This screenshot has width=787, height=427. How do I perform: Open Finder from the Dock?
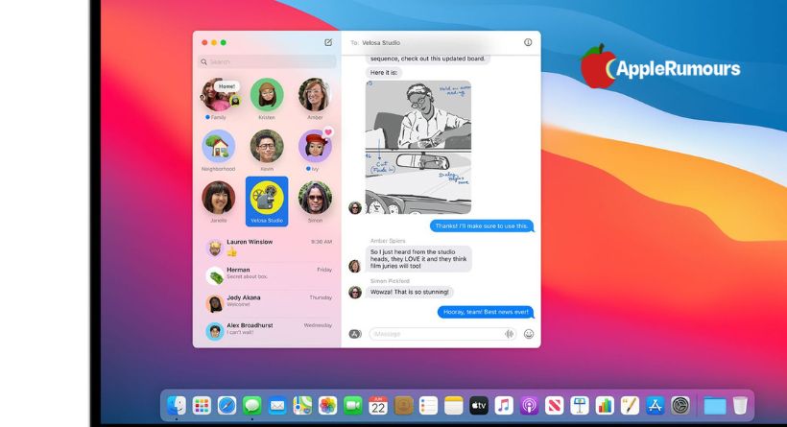click(x=177, y=406)
